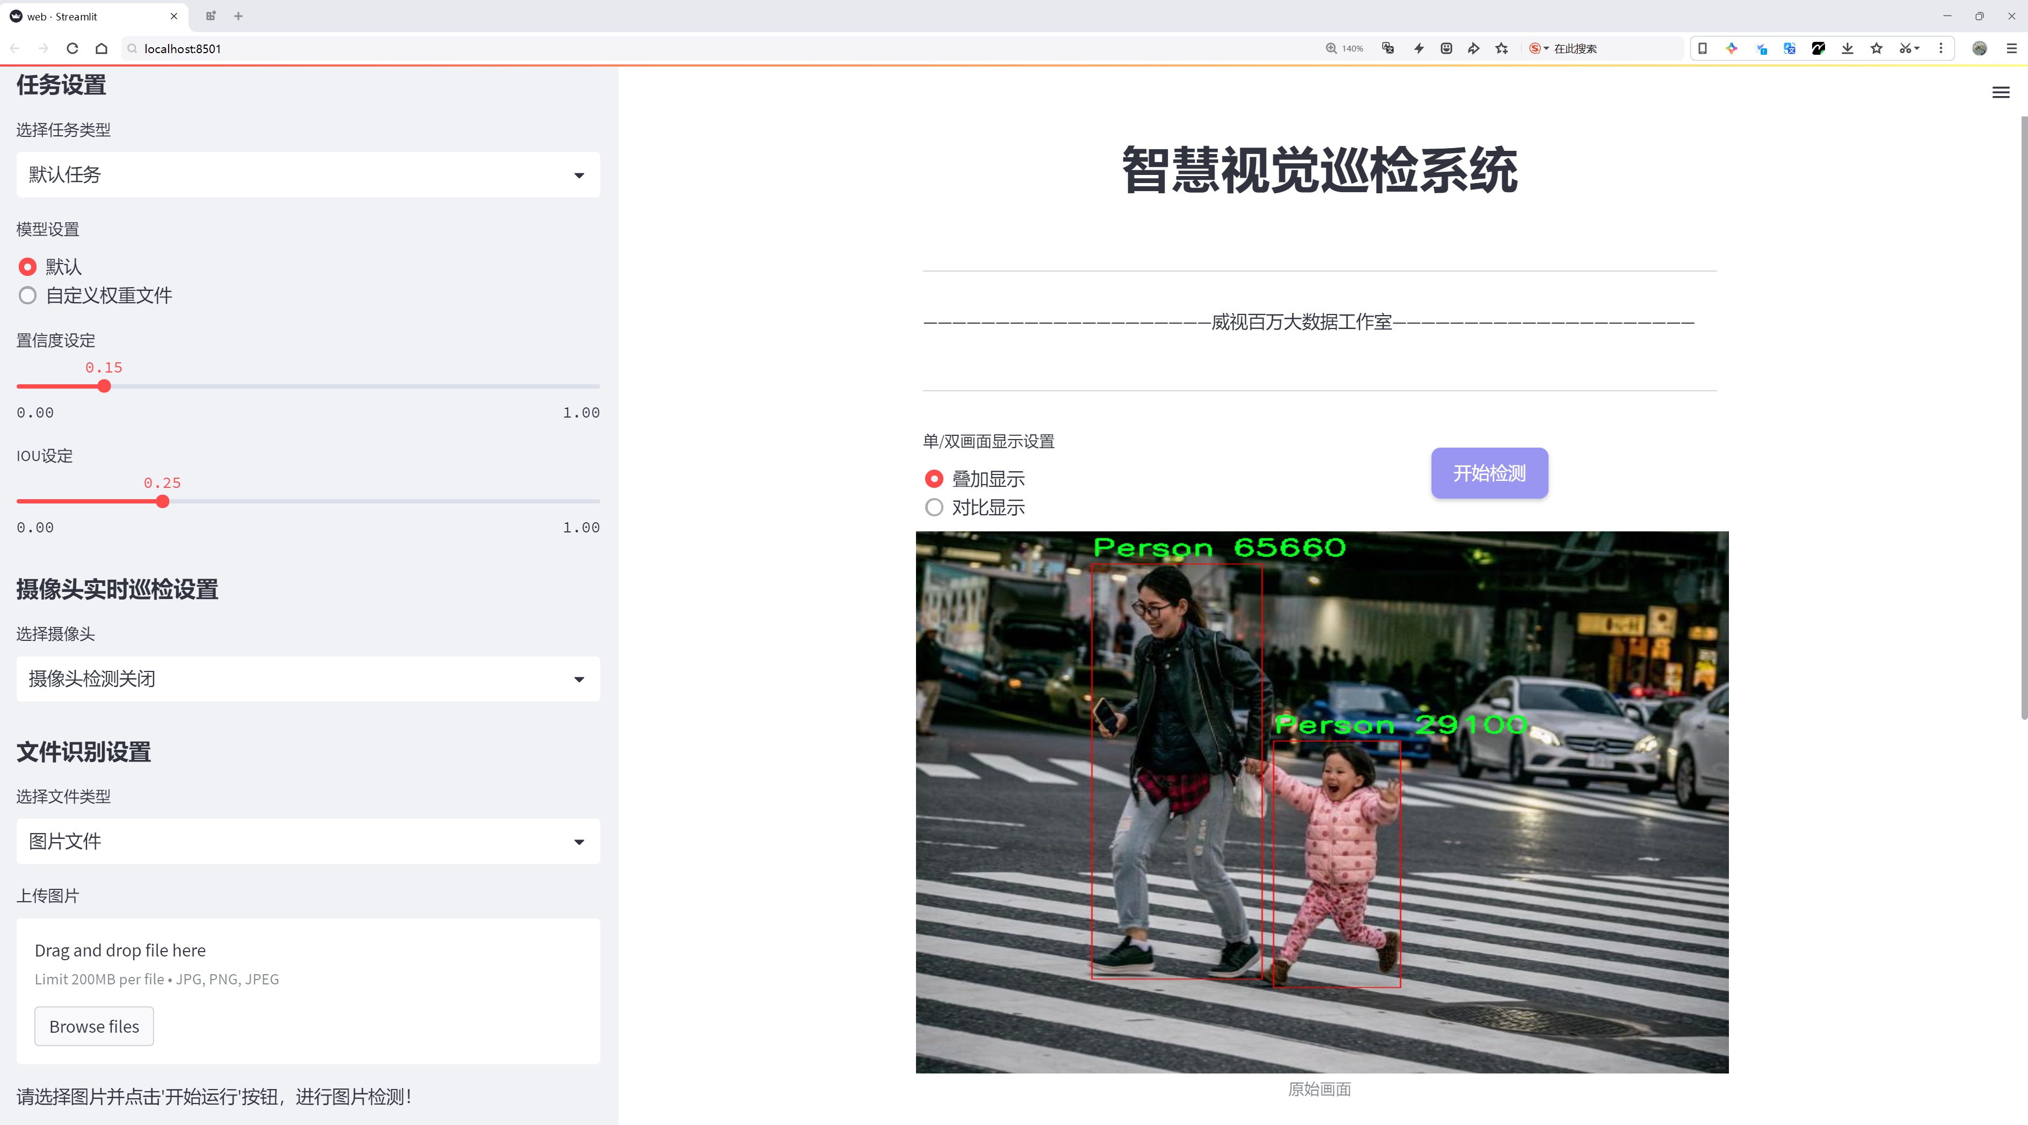This screenshot has width=2028, height=1125.
Task: Click the IOU设定 slider handle at 0.25
Action: 162,502
